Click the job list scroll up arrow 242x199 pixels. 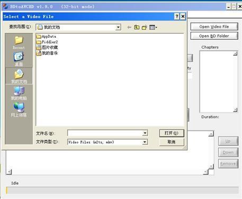click(x=211, y=134)
